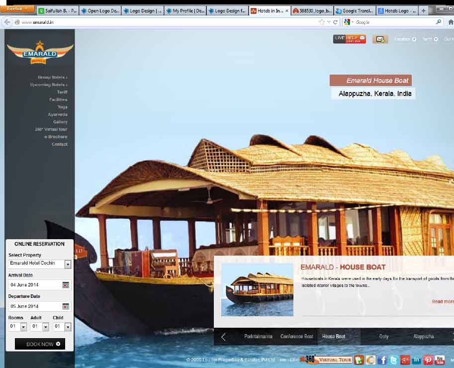This screenshot has width=454, height=368.
Task: Open the Rooms dropdown
Action: (x=23, y=327)
